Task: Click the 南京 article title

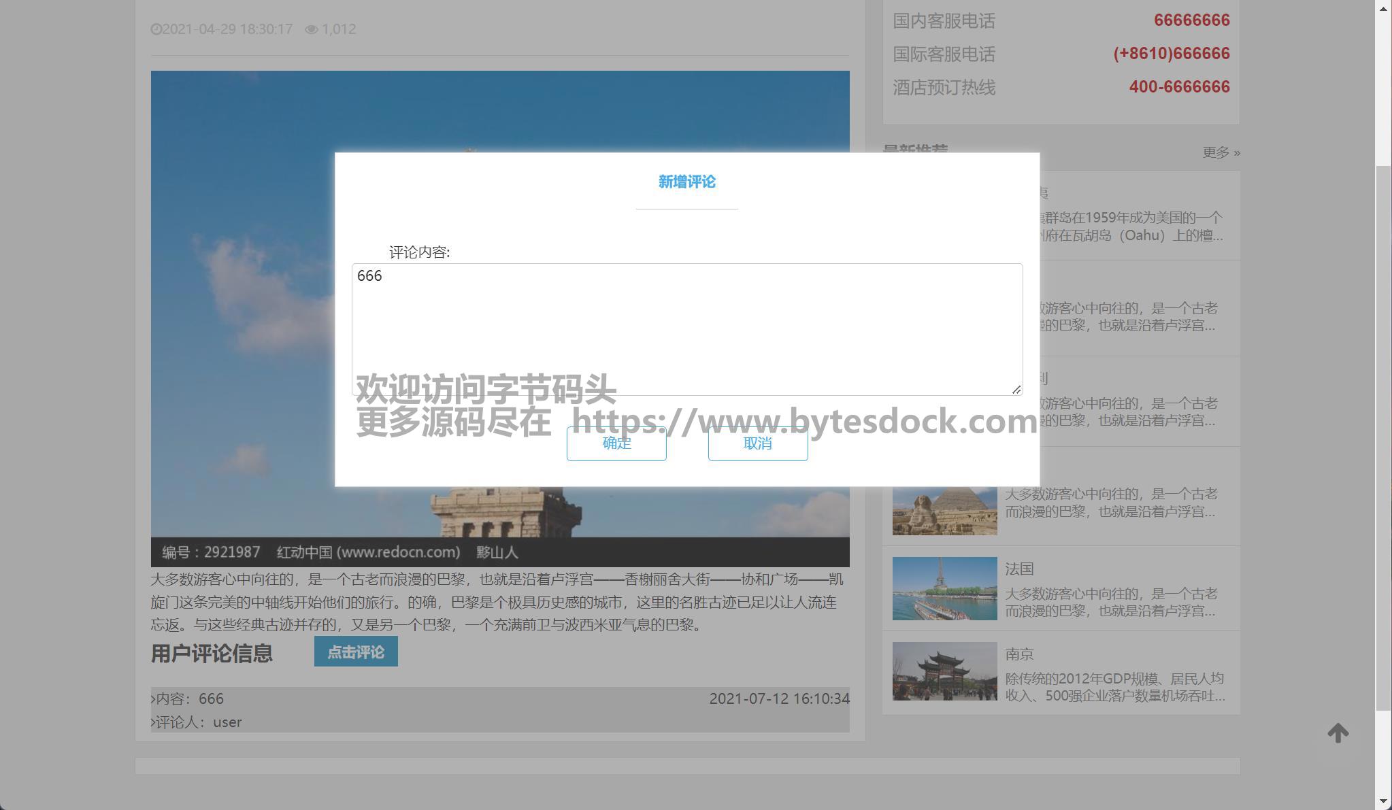Action: [x=1019, y=654]
